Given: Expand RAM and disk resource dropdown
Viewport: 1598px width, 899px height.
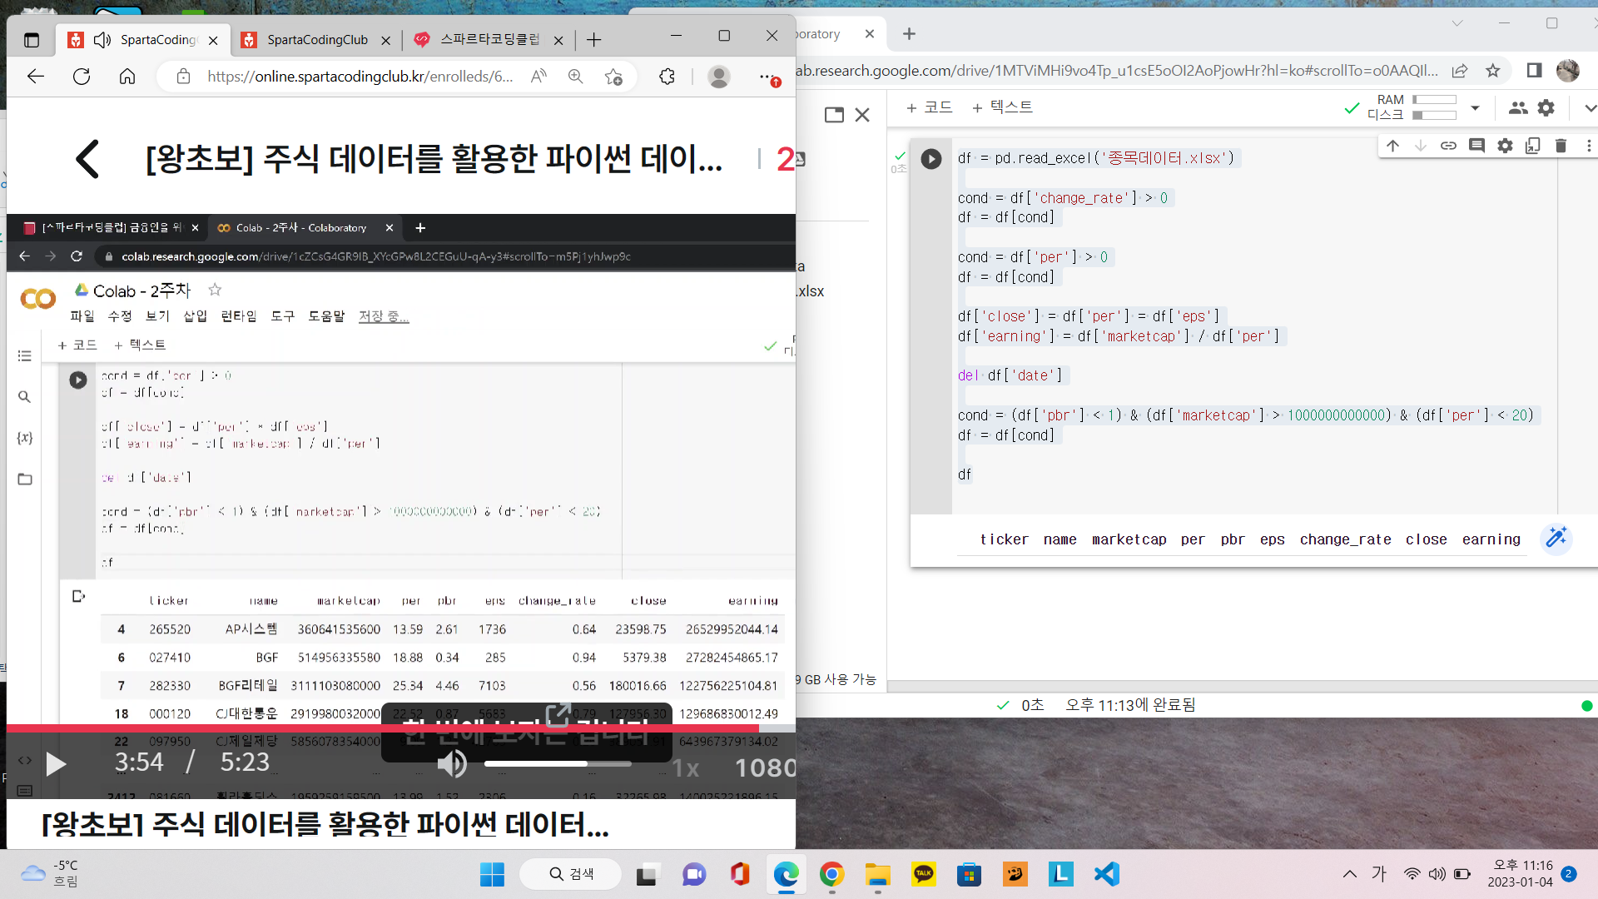Looking at the screenshot, I should pyautogui.click(x=1475, y=108).
